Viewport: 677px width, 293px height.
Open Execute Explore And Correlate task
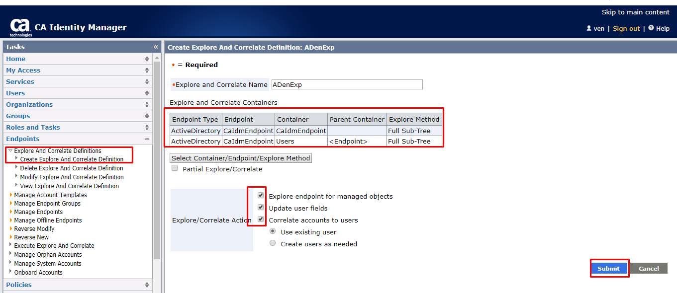(x=54, y=246)
